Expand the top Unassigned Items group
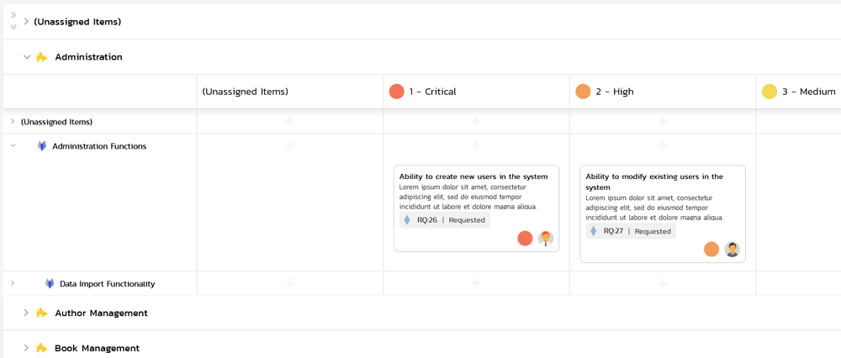 click(26, 22)
